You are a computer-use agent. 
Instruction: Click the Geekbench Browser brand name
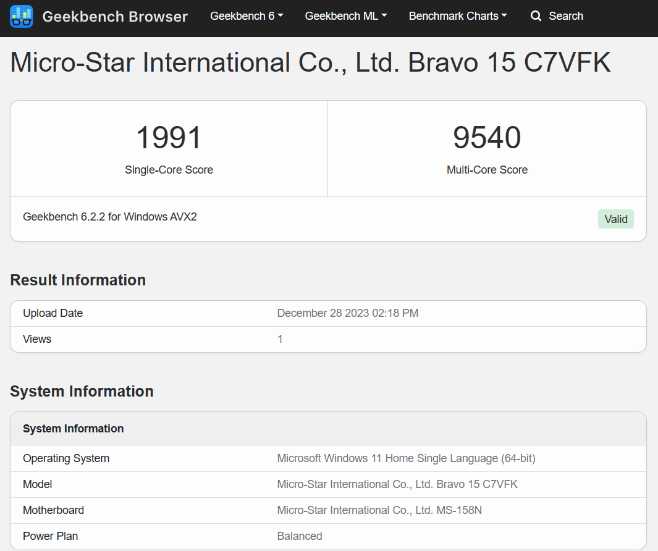[115, 17]
